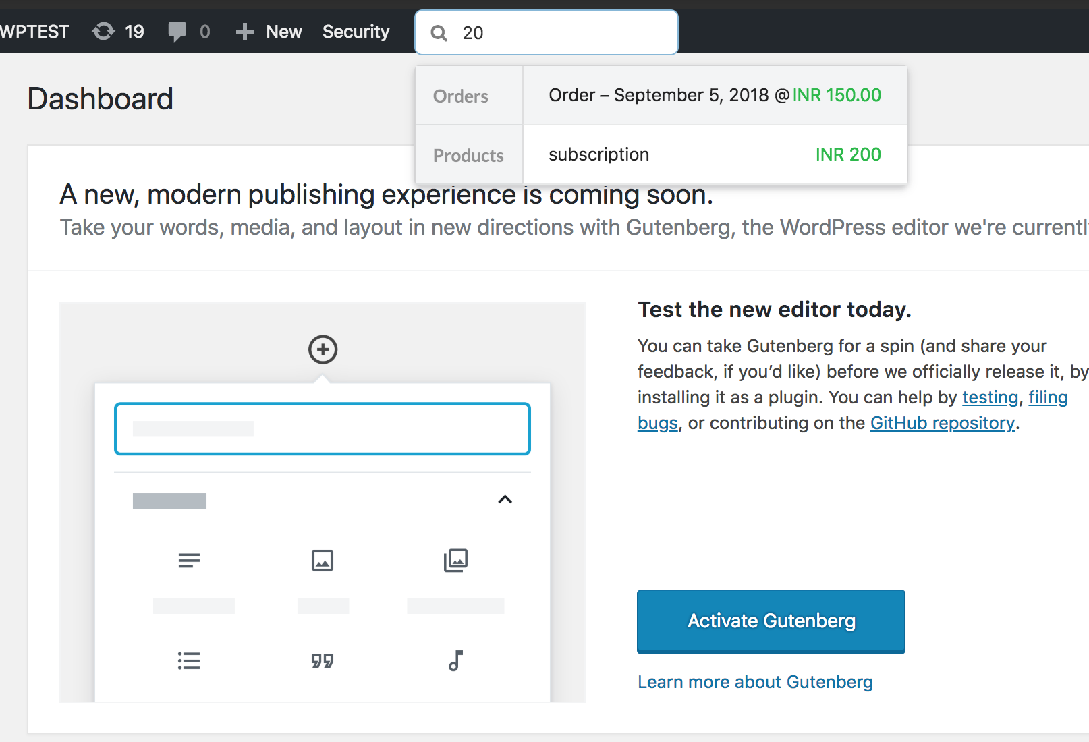Select the paragraph block icon
Viewport: 1089px width, 742px height.
(189, 561)
